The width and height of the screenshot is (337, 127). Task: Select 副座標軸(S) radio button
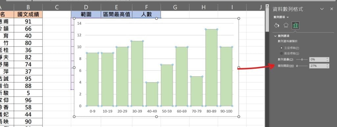[x=282, y=53]
